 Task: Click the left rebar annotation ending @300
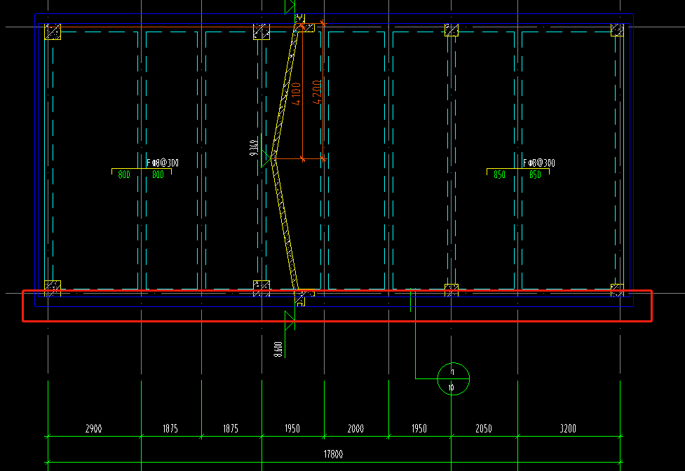click(163, 163)
